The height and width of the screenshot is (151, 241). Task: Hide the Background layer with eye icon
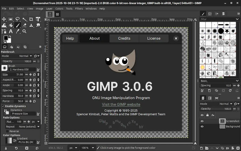(202, 127)
